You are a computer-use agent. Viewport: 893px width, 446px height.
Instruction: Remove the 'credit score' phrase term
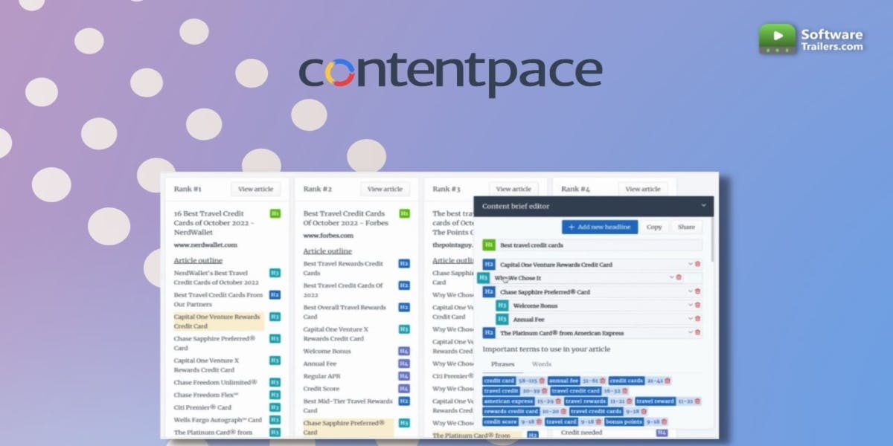point(539,421)
